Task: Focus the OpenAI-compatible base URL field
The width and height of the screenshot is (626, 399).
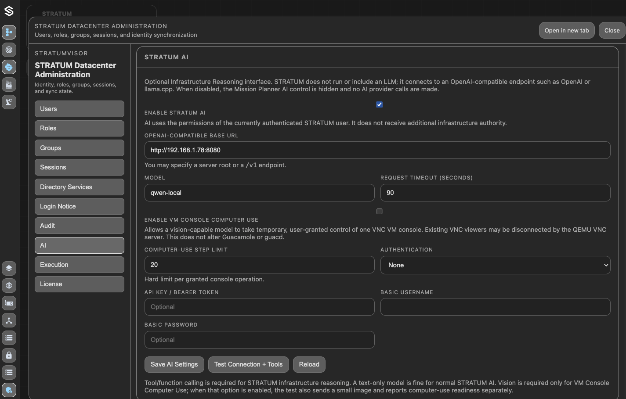Action: pos(377,150)
